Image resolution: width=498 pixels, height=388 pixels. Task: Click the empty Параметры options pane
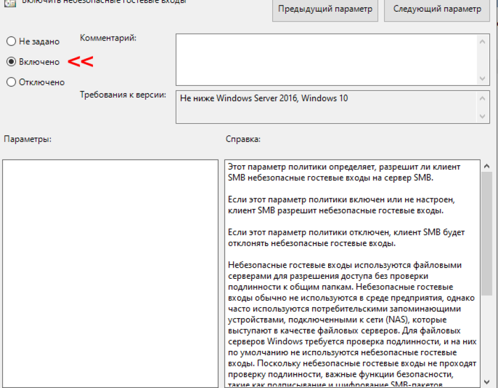click(110, 273)
